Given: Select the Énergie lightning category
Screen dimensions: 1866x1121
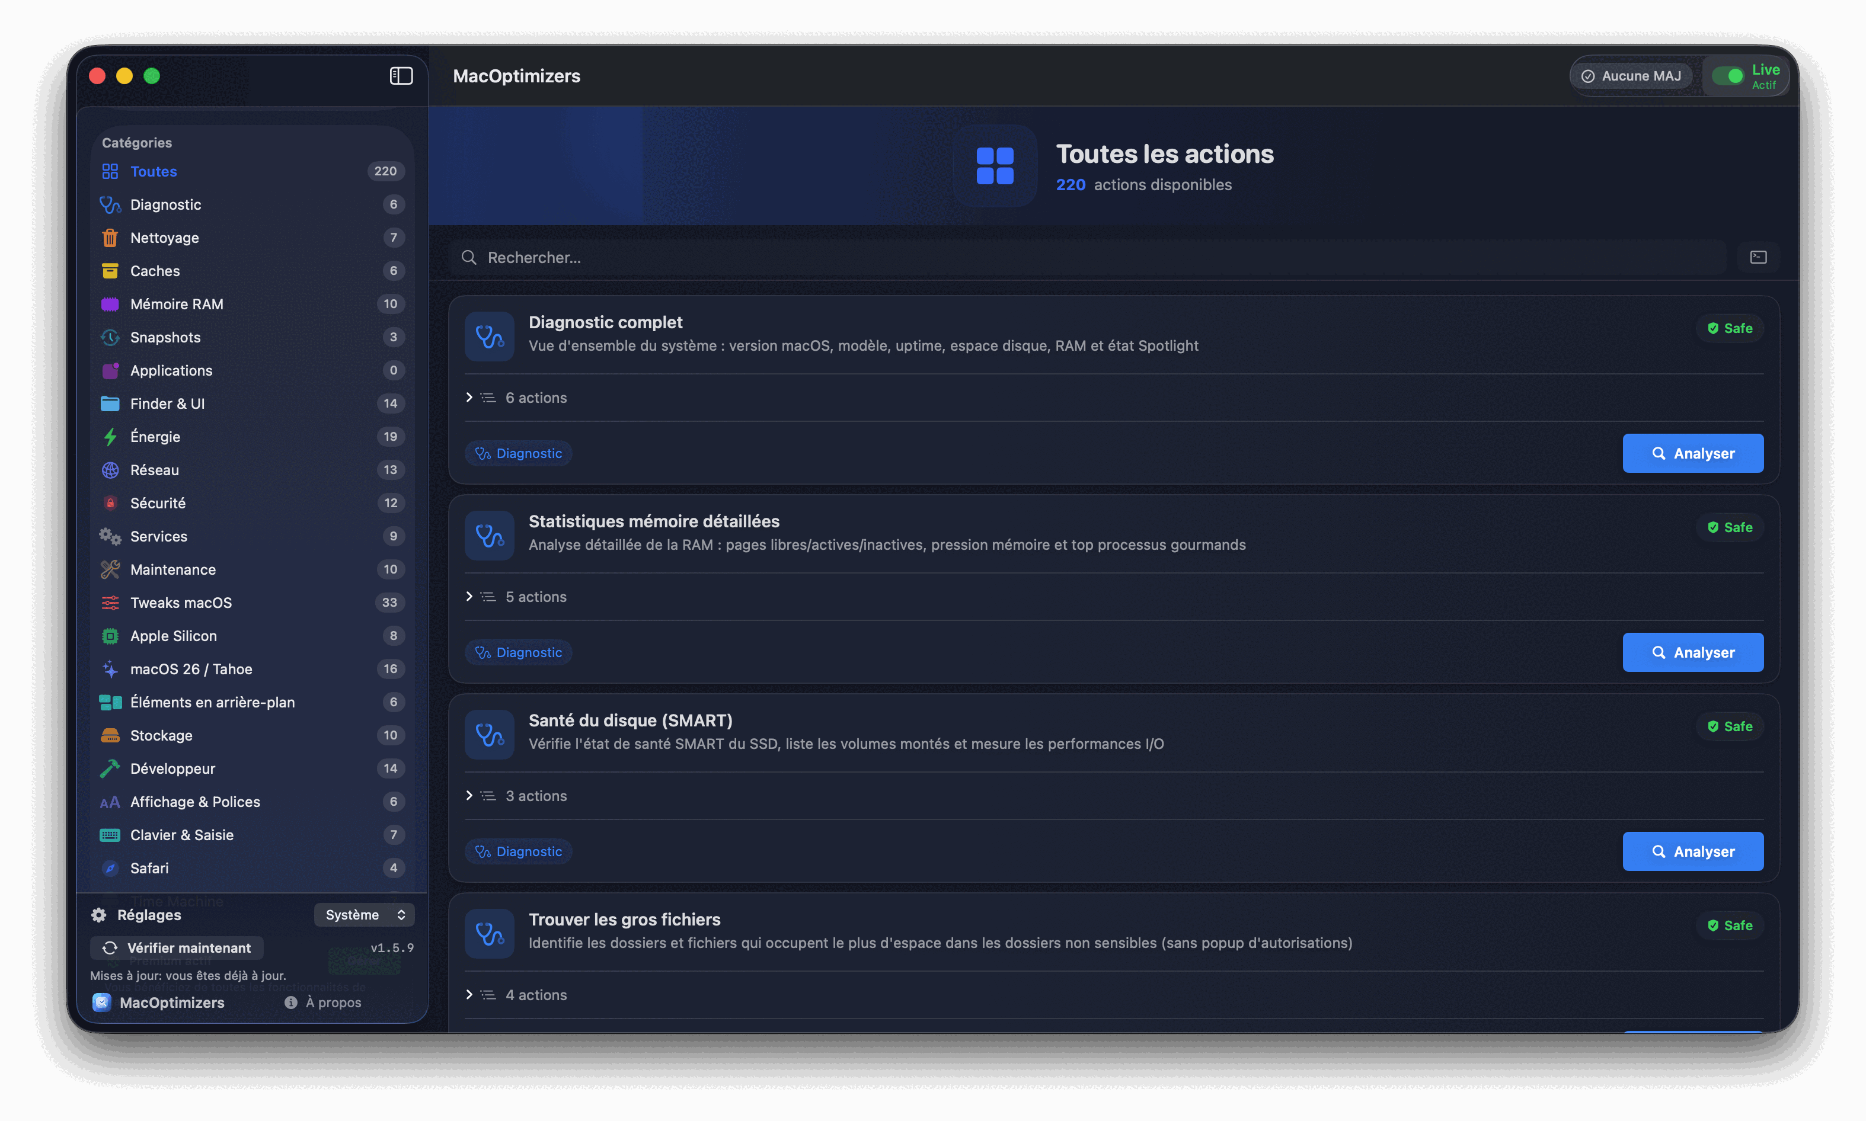Looking at the screenshot, I should (x=155, y=437).
